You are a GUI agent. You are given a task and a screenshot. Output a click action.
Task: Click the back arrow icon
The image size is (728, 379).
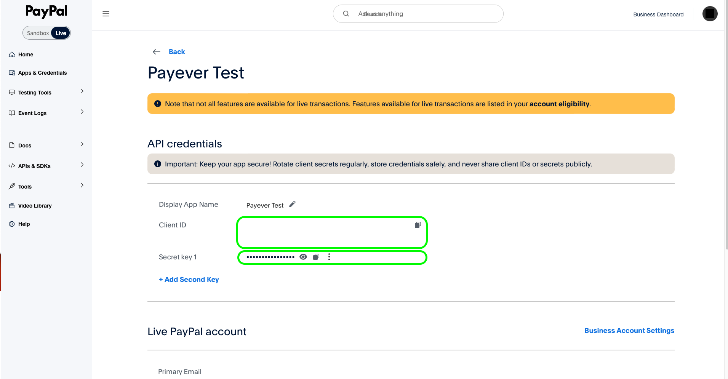pos(156,52)
